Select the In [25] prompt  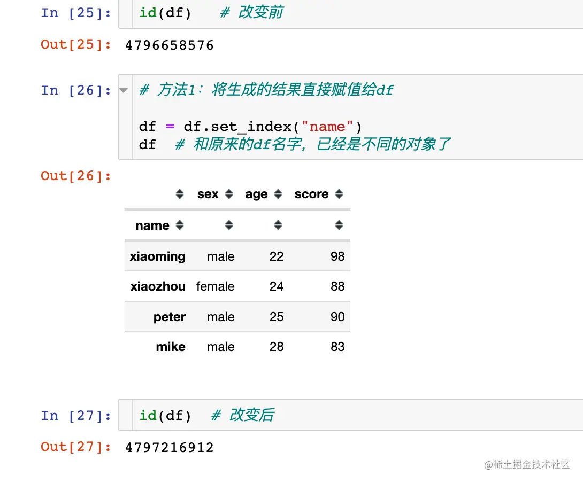point(76,13)
